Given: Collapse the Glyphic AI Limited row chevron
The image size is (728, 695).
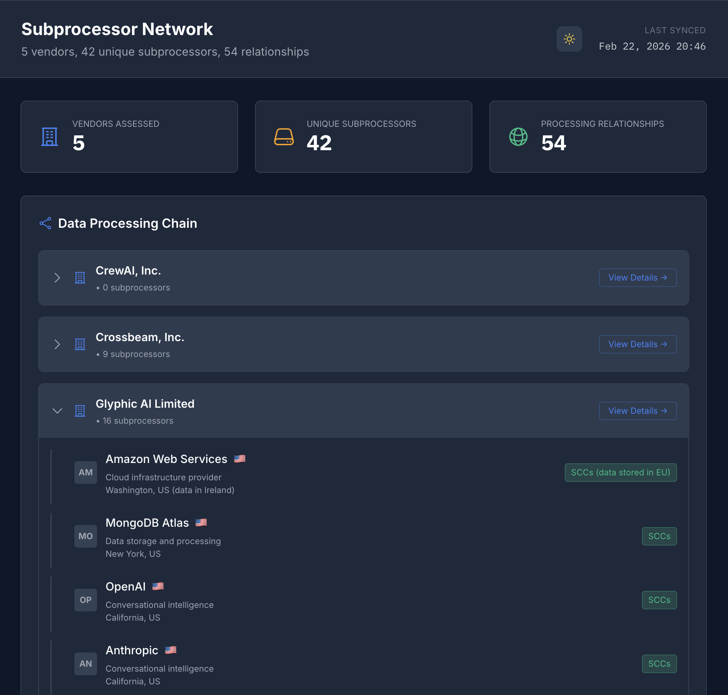Looking at the screenshot, I should coord(57,411).
